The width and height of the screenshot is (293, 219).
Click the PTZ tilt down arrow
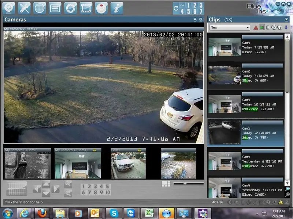click(46, 193)
